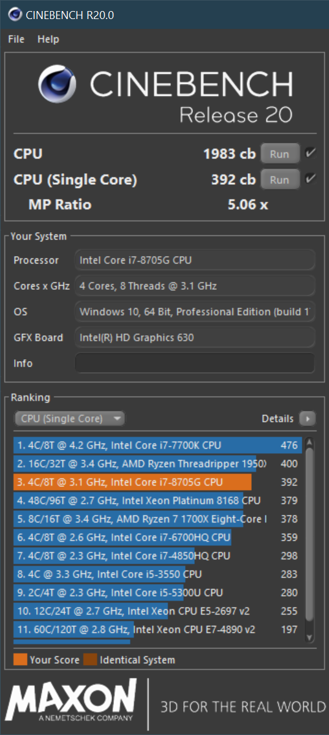This screenshot has width=329, height=735.
Task: Run the CPU multi-core benchmark
Action: pos(280,154)
